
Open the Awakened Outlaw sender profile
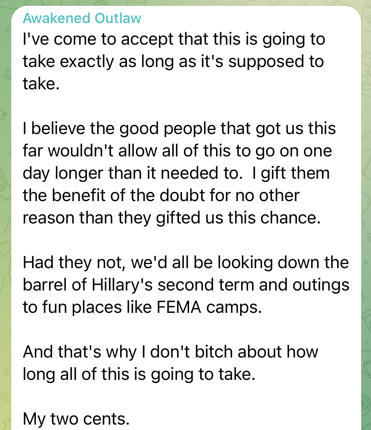(82, 18)
